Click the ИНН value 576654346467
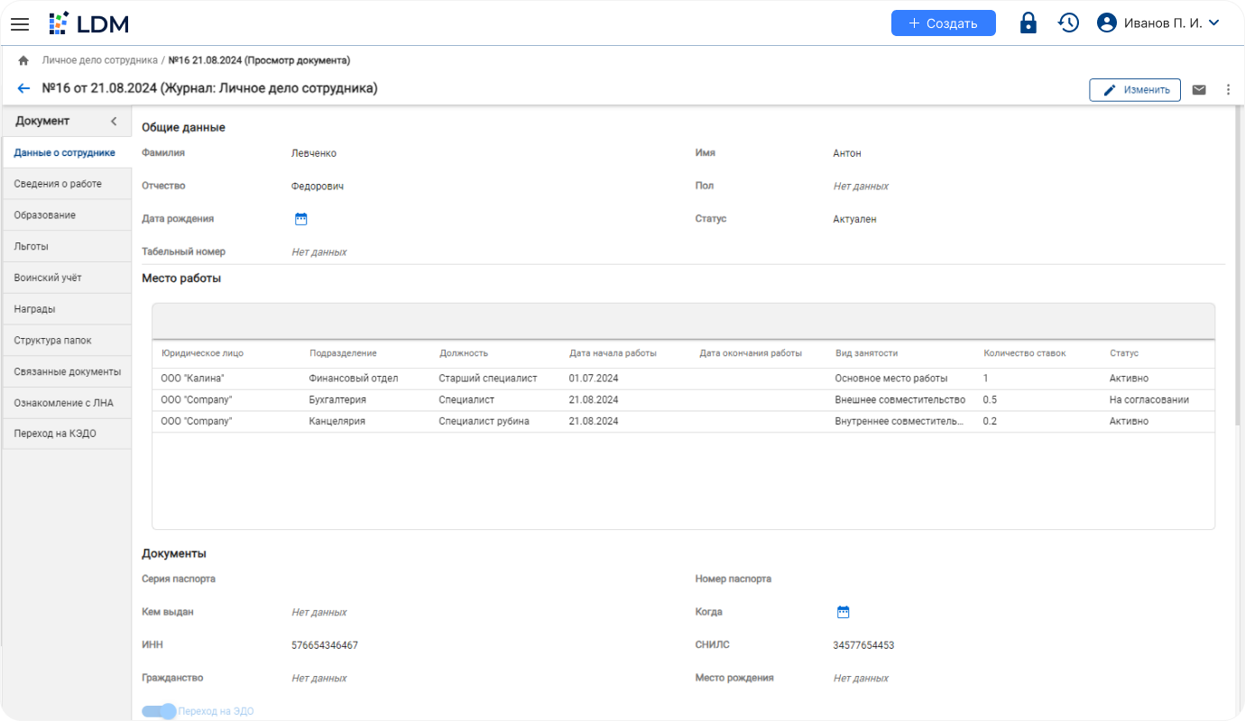Viewport: 1245px width, 721px height. [x=325, y=645]
